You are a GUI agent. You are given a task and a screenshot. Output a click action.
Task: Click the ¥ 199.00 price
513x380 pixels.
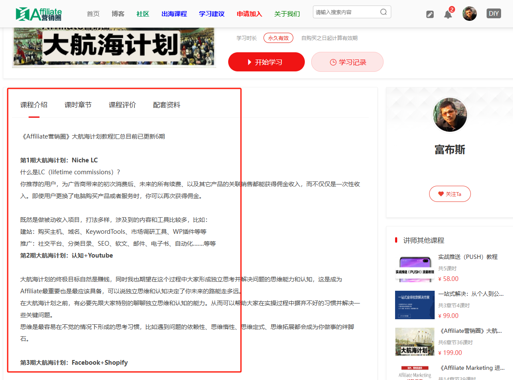(x=450, y=353)
